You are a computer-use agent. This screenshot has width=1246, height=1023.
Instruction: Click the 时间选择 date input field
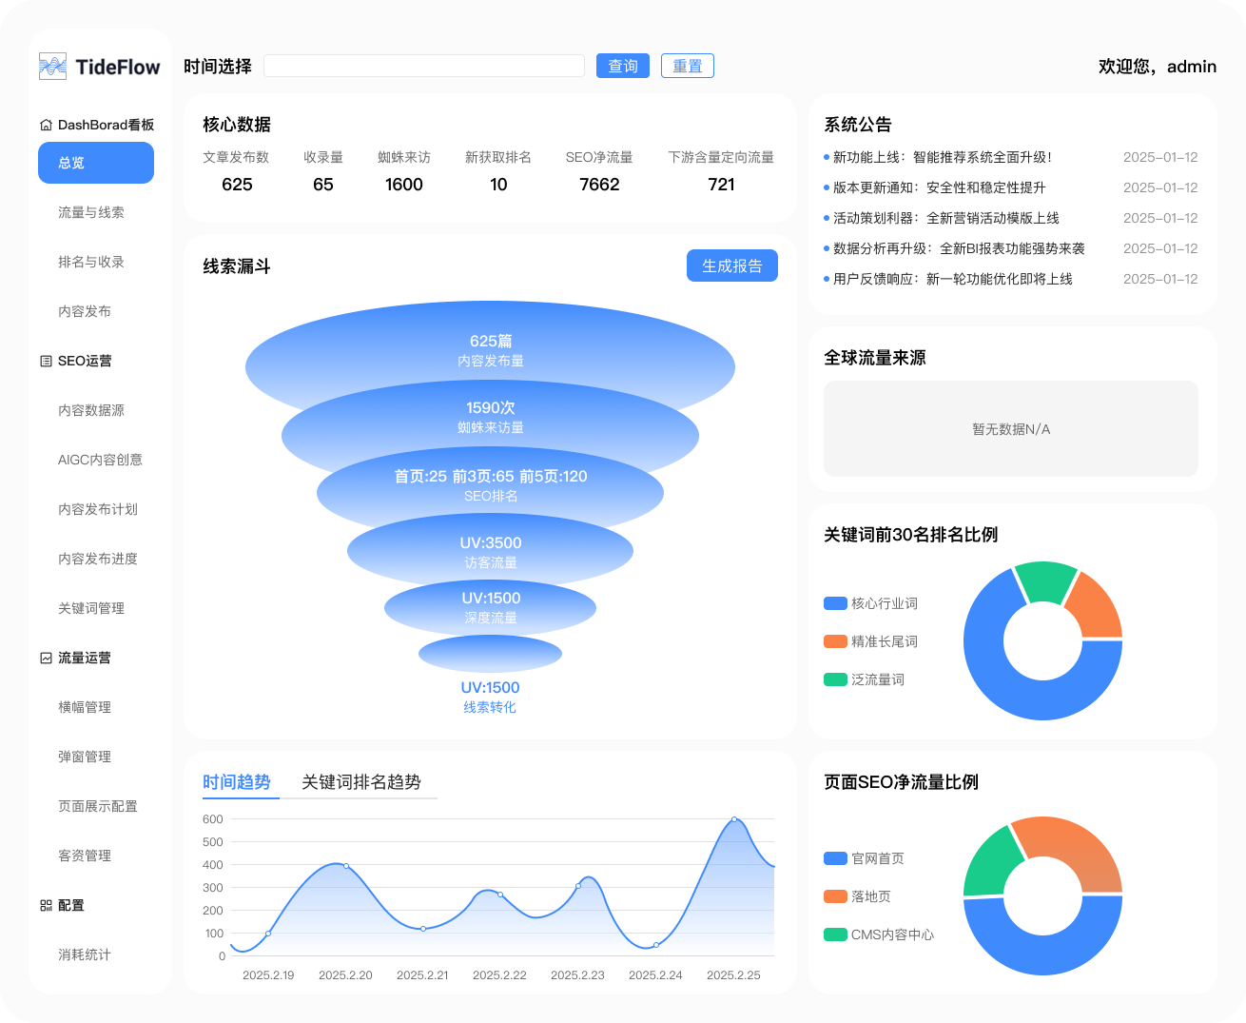[x=424, y=66]
